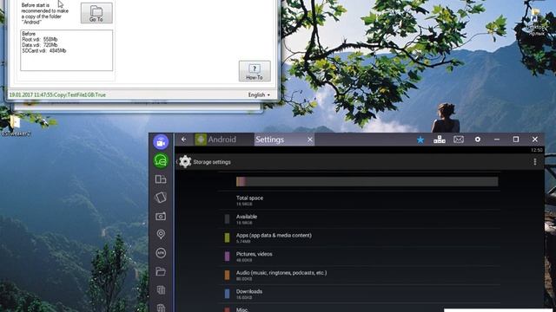Open the three-dot overflow menu in Storage settings
Screen dimensions: 556x312
tap(535, 162)
